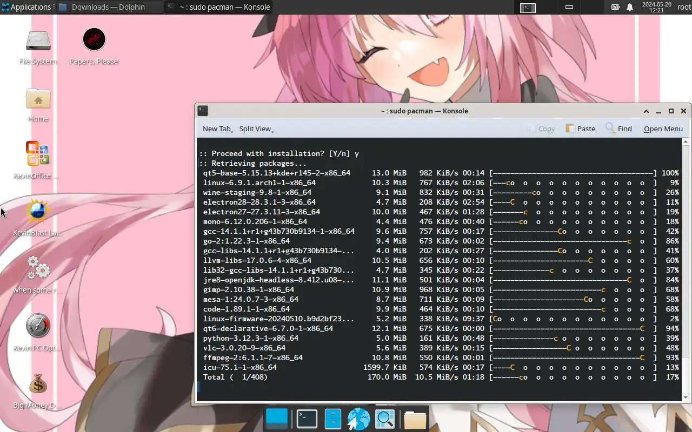This screenshot has height=432, width=692.
Task: Click the root user label in the panel
Action: tap(683, 7)
